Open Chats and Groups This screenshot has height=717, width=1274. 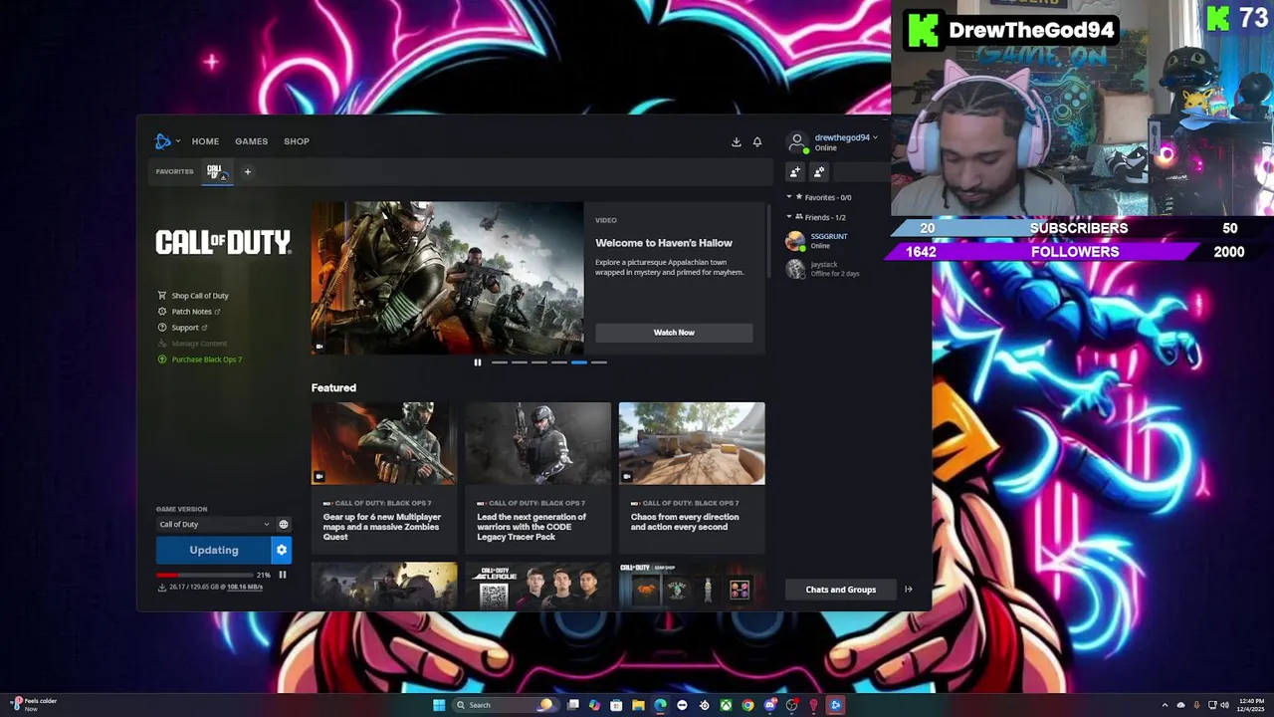coord(841,590)
